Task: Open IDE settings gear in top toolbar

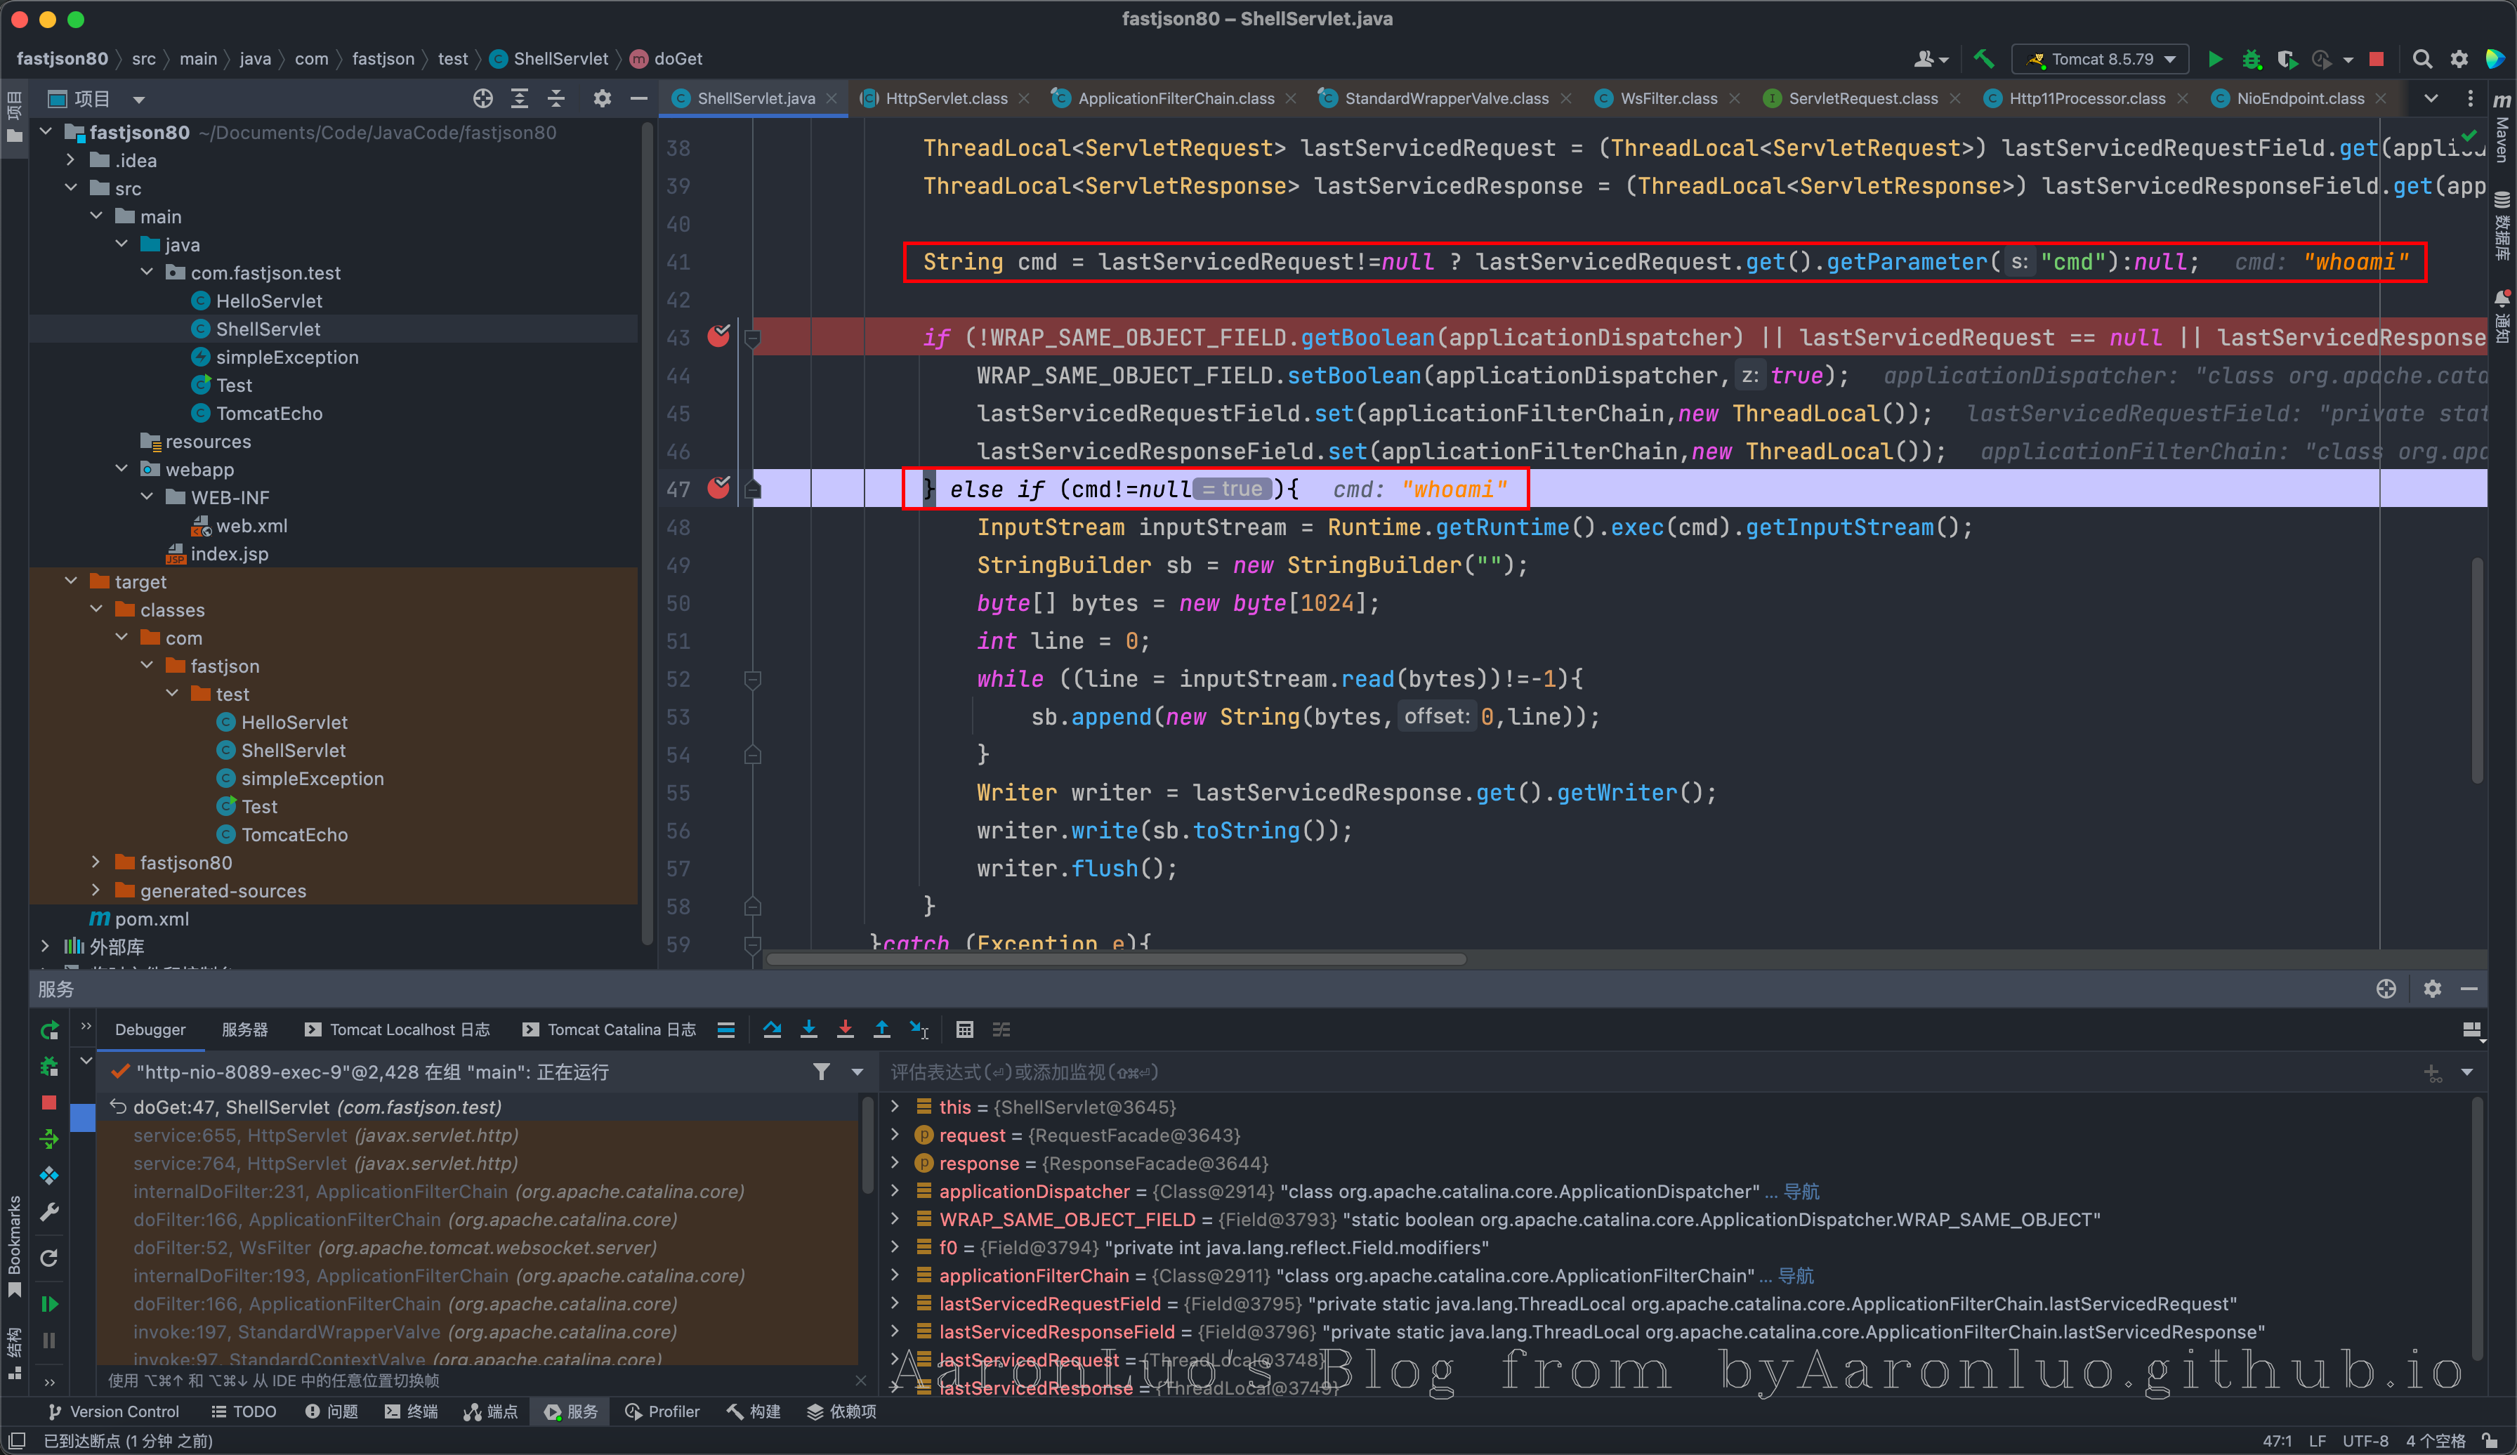Action: click(x=2459, y=59)
